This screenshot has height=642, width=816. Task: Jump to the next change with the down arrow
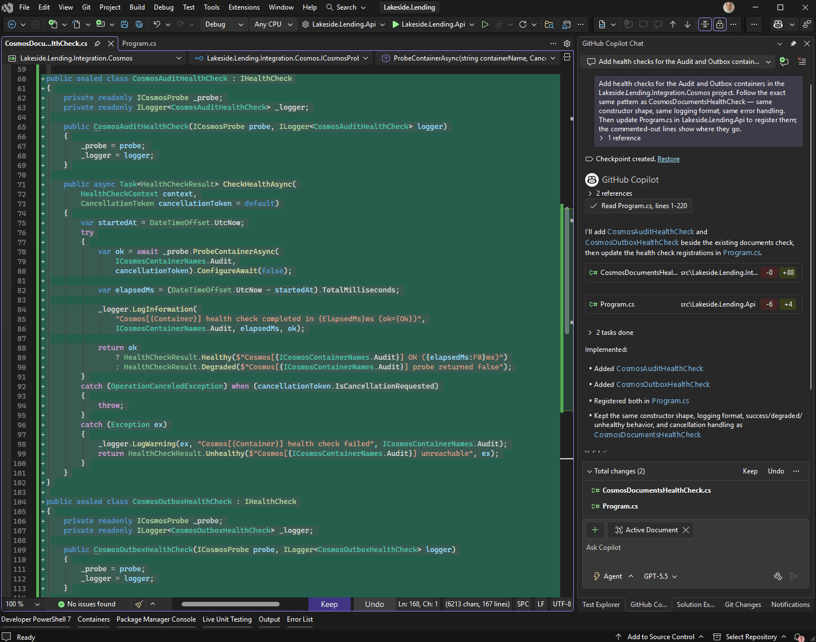pyautogui.click(x=688, y=24)
